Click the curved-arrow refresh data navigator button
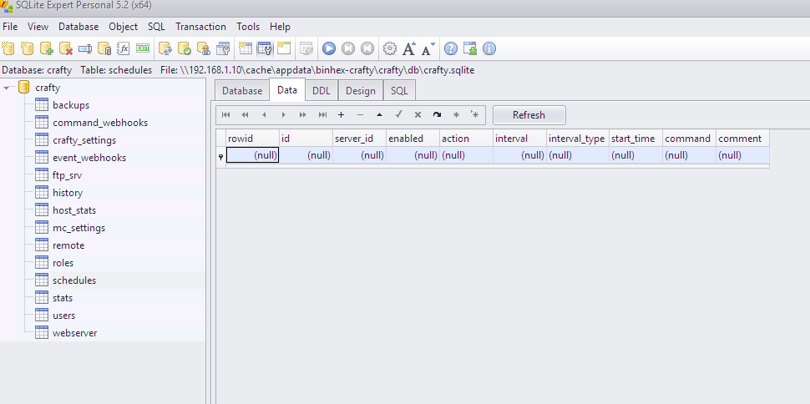 437,114
